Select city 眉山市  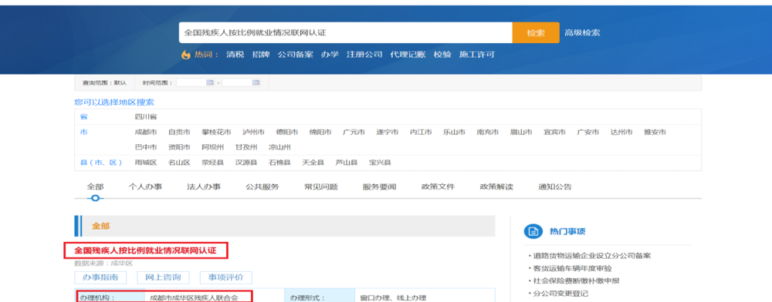coord(521,132)
